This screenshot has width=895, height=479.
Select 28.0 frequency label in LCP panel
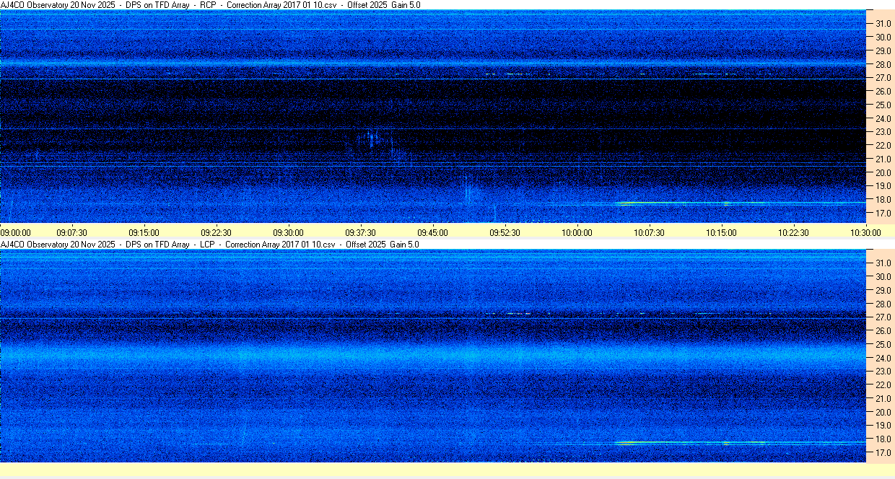(883, 304)
